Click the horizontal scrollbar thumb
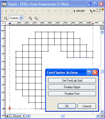 (63, 116)
